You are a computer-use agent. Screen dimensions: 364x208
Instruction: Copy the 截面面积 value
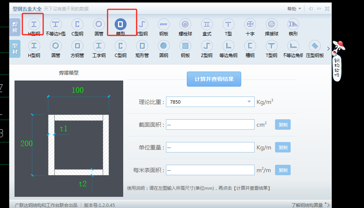click(283, 125)
